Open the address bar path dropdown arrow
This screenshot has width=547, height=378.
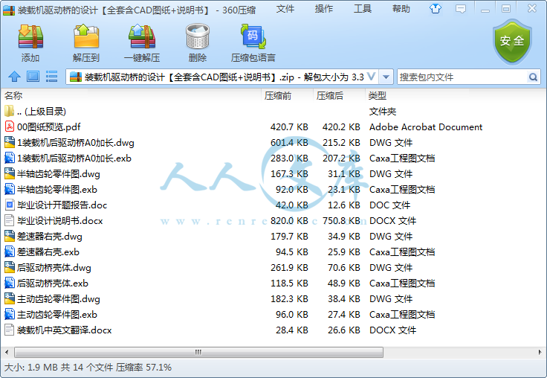coord(386,77)
